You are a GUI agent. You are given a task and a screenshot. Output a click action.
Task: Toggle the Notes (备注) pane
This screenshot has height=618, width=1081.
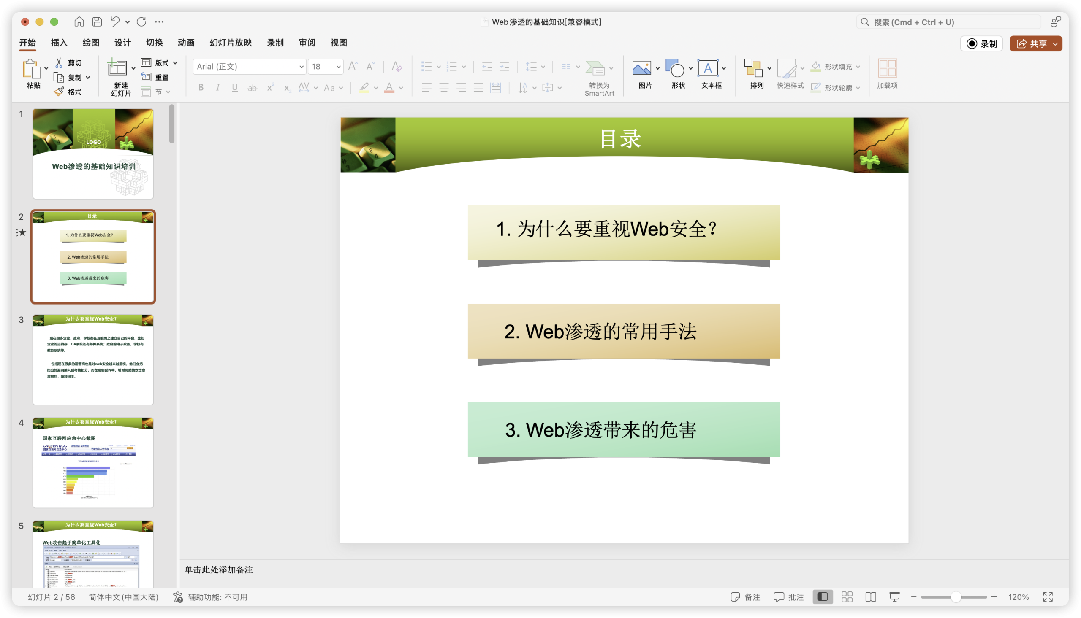(x=745, y=596)
